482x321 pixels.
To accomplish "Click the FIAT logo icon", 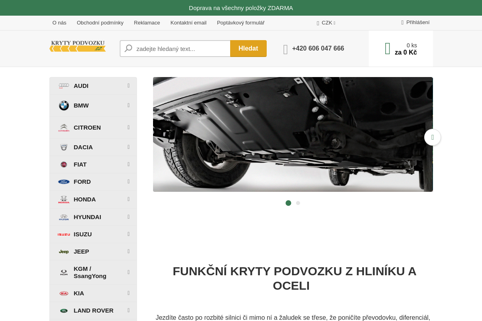I will pyautogui.click(x=64, y=165).
